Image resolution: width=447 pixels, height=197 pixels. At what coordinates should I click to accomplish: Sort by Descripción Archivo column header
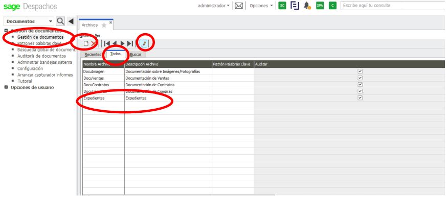click(x=168, y=64)
